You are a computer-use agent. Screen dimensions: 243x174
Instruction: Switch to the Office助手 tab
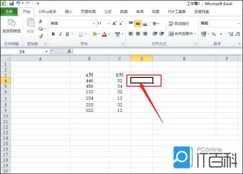click(x=48, y=12)
